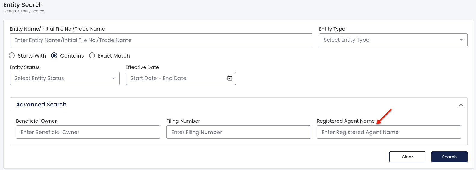
Task: Open the Select Entity Status dropdown
Action: pos(64,78)
